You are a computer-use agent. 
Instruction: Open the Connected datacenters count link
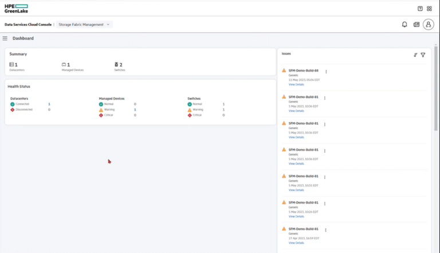coord(49,104)
